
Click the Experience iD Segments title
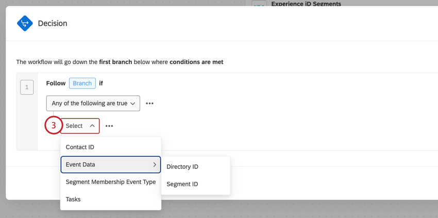pyautogui.click(x=306, y=4)
